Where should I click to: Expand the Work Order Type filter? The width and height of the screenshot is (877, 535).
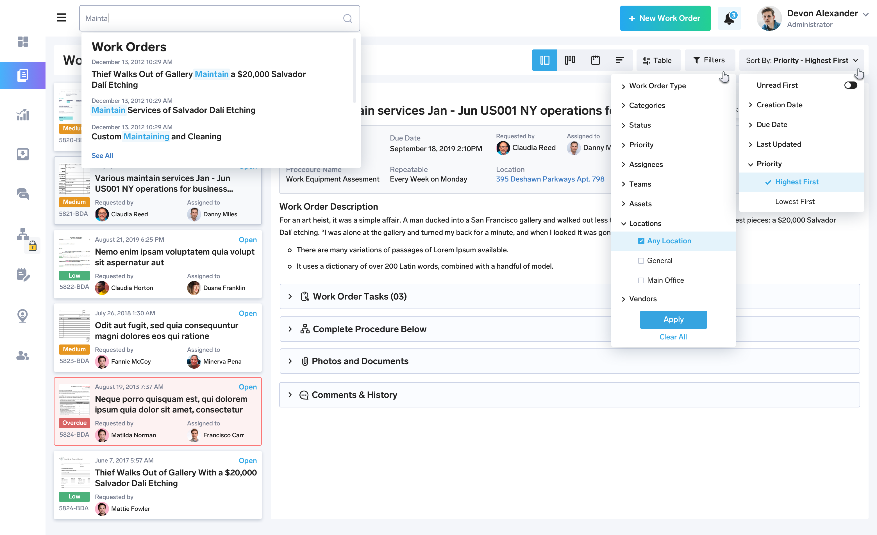(x=657, y=86)
